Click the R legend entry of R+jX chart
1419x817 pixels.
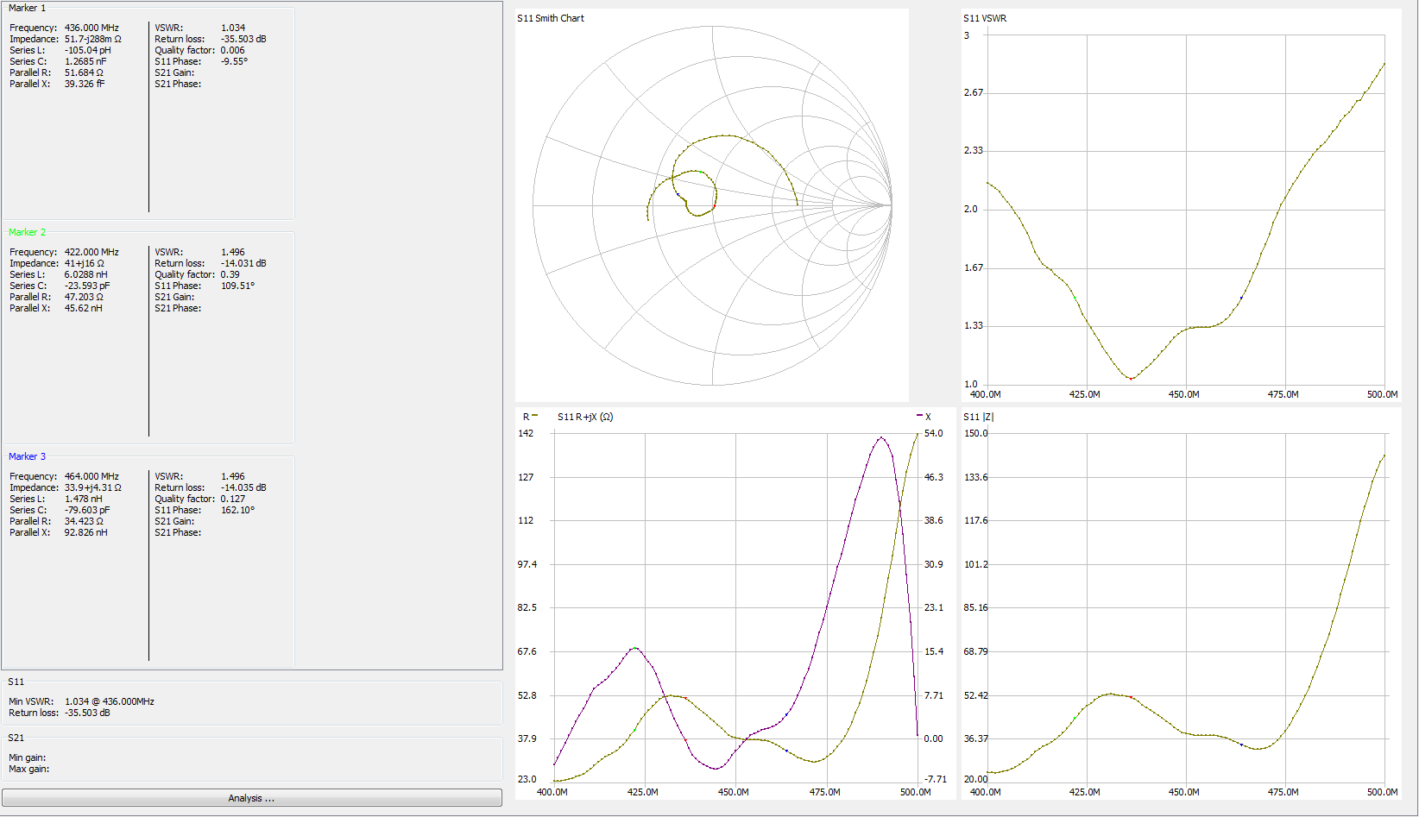530,417
